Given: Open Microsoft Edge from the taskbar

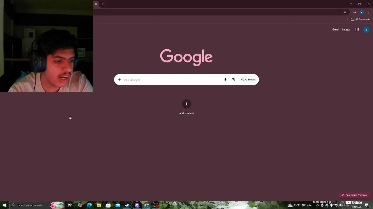Looking at the screenshot, I should [x=89, y=205].
